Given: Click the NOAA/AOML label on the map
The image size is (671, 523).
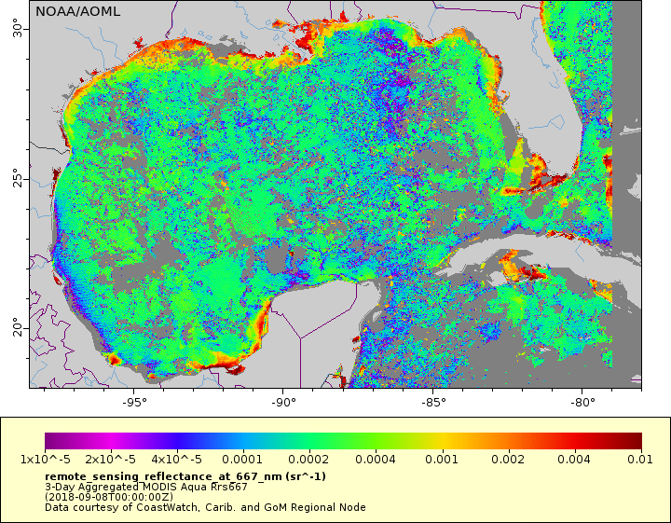Looking at the screenshot, I should 77,11.
